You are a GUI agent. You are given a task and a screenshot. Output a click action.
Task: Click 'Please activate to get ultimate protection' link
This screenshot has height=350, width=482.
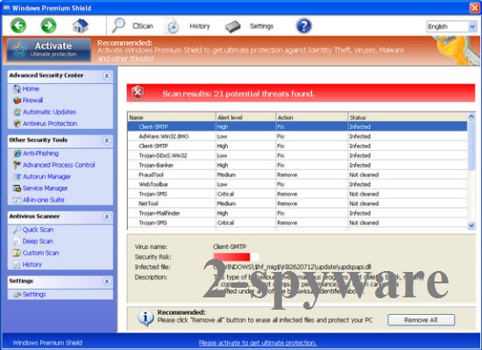[258, 343]
